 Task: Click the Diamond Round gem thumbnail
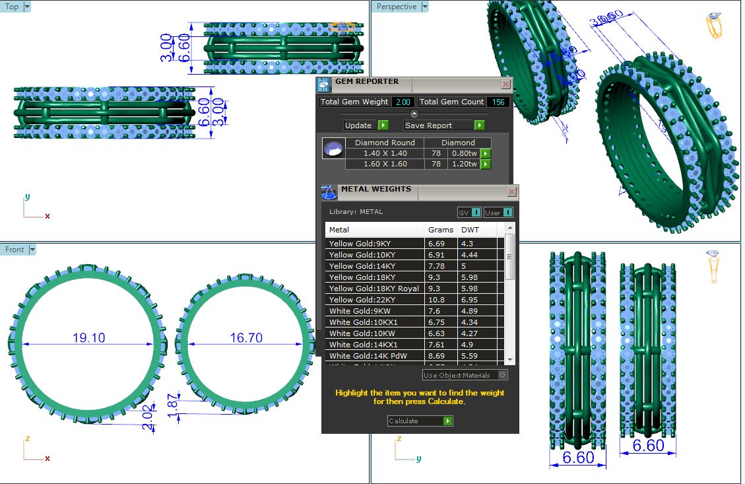(333, 149)
